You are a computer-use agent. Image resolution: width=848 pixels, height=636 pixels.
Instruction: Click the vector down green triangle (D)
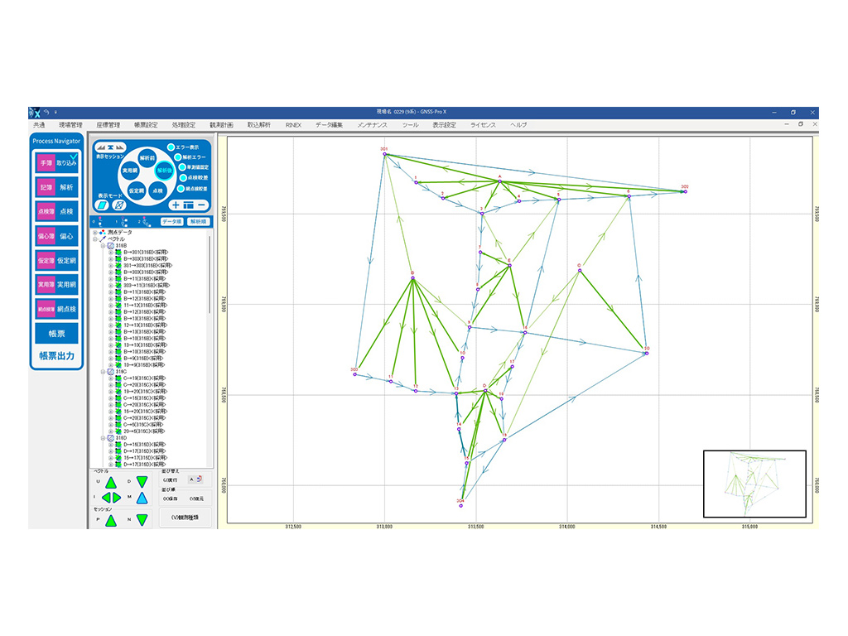(142, 483)
